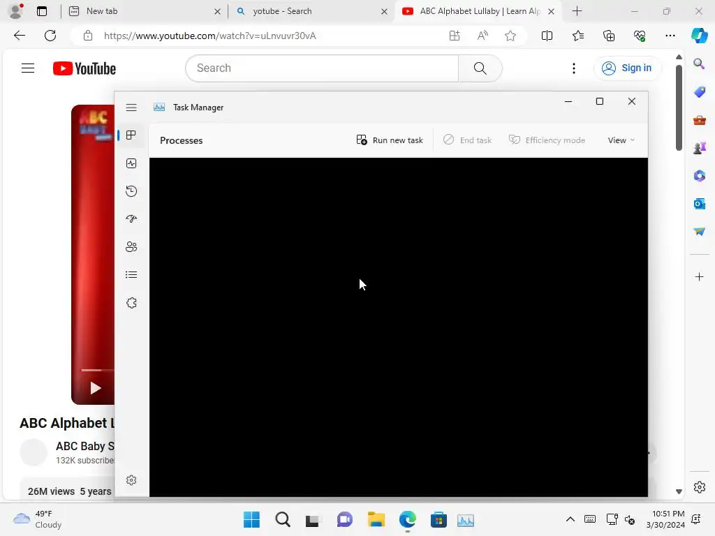Open clock showing 10:51 PM
Screen dimensions: 715x536
665,519
